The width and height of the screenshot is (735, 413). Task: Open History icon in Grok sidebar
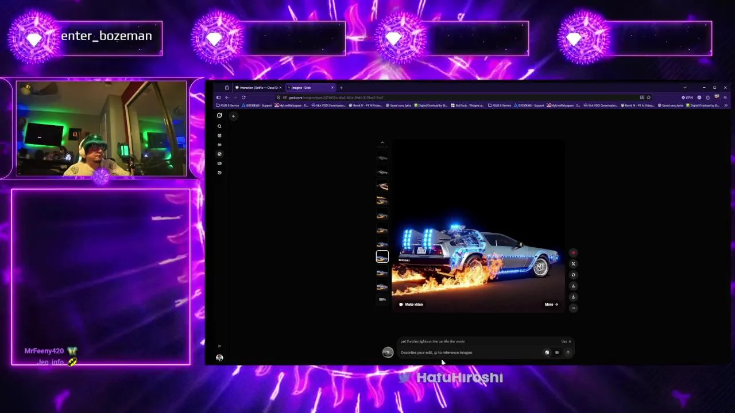tap(219, 172)
